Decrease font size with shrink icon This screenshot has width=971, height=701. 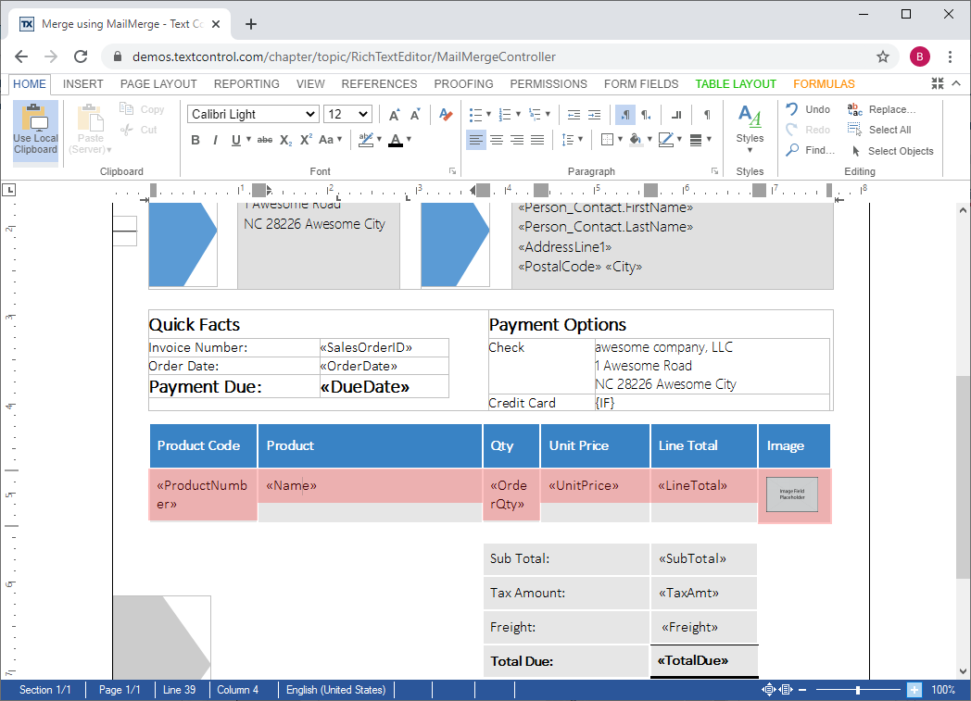pyautogui.click(x=415, y=115)
